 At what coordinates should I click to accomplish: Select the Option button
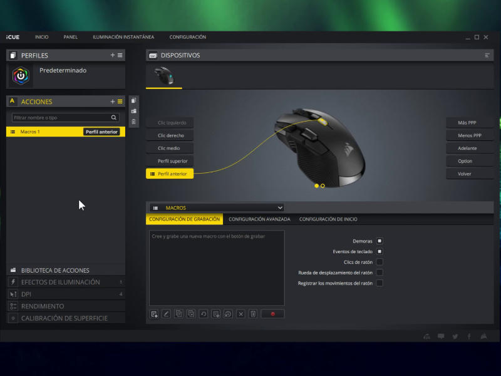point(470,161)
